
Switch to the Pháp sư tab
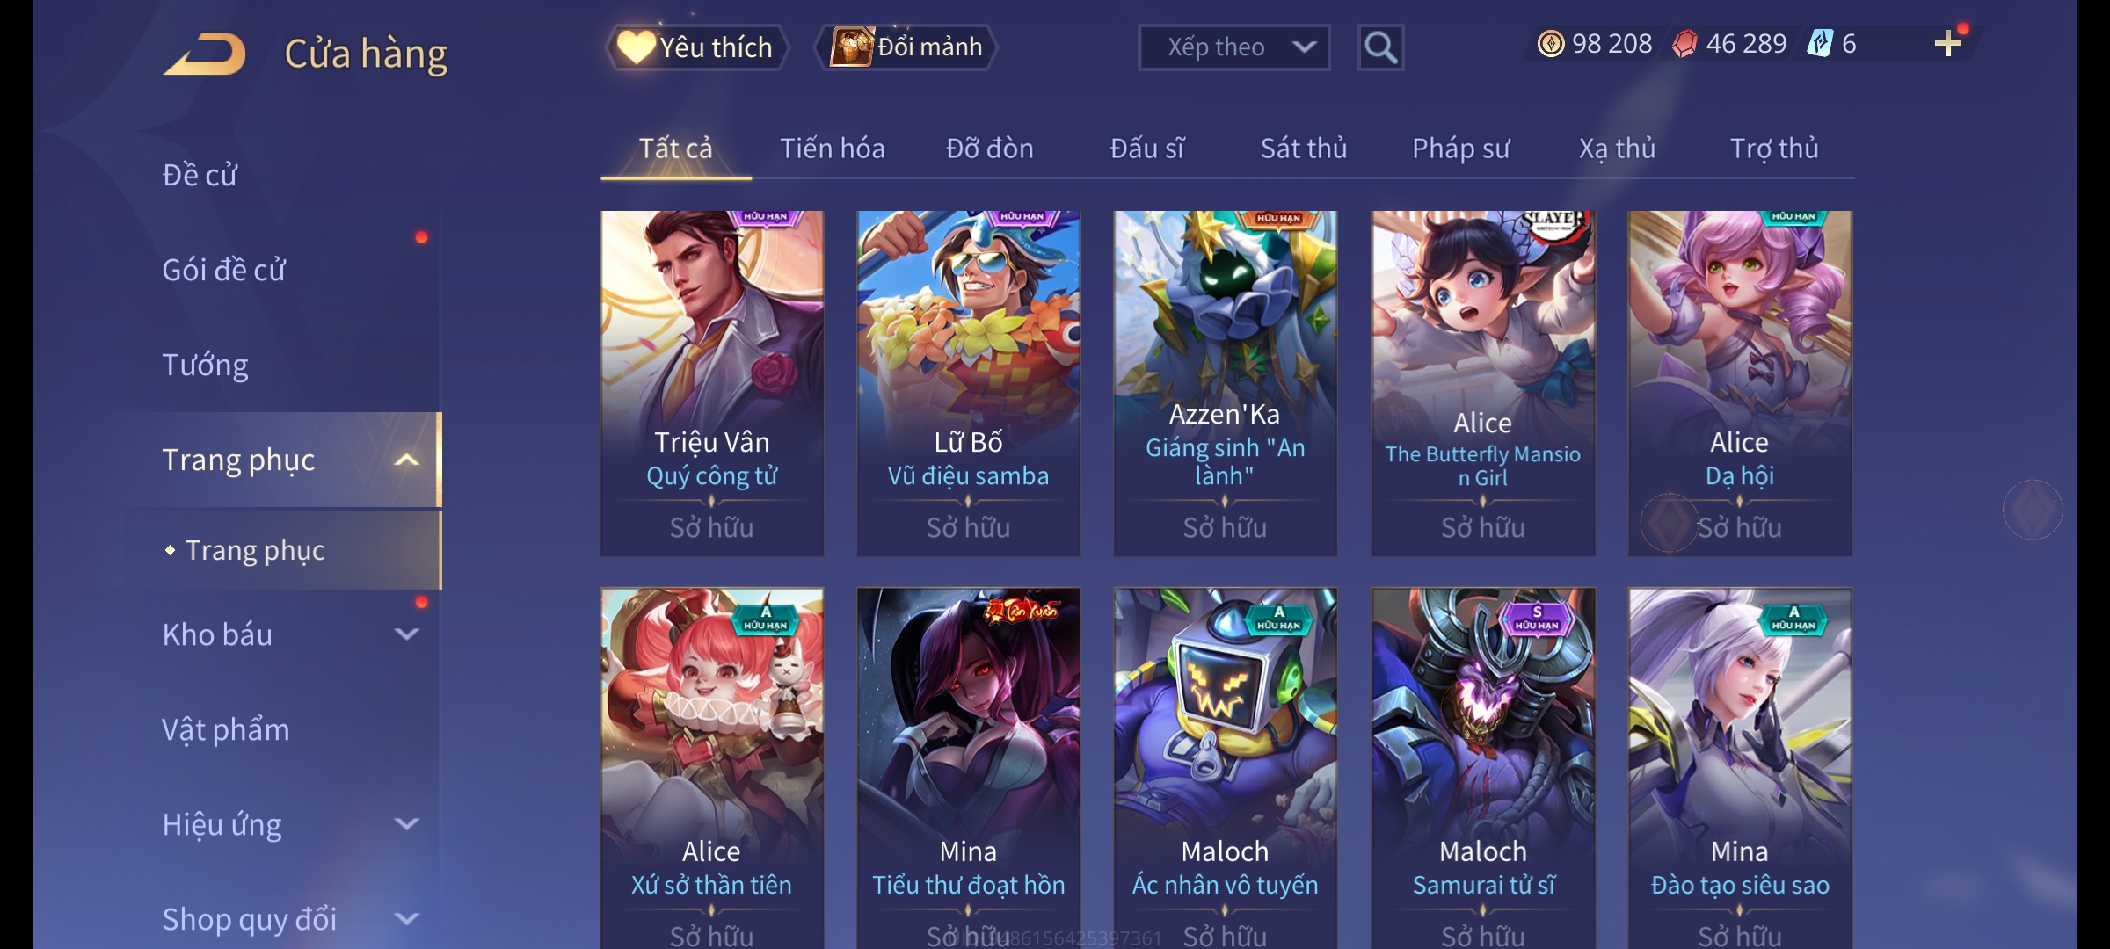[x=1460, y=149]
